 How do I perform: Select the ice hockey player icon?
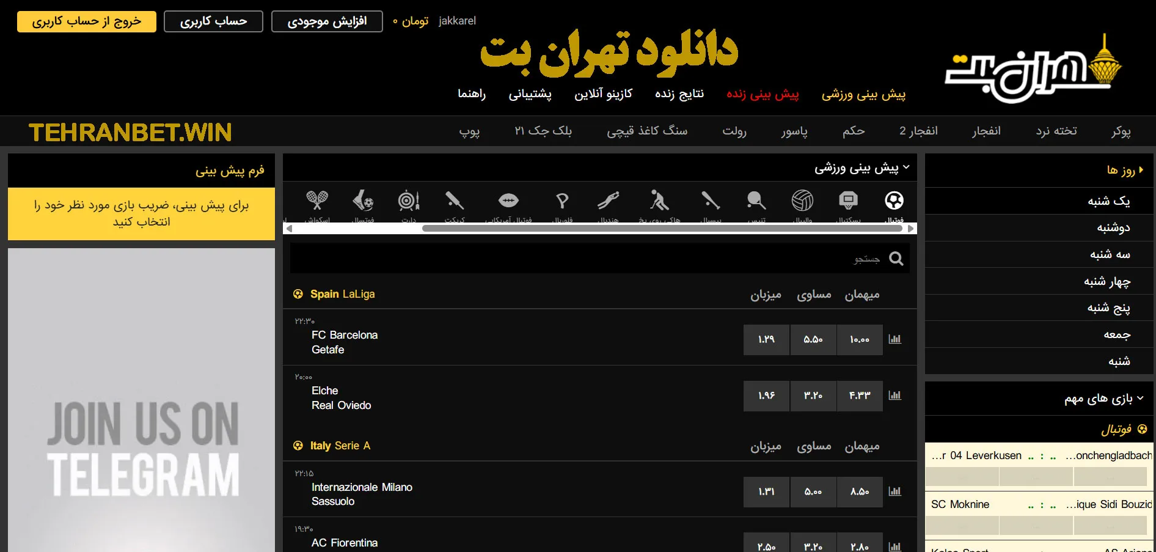[659, 201]
